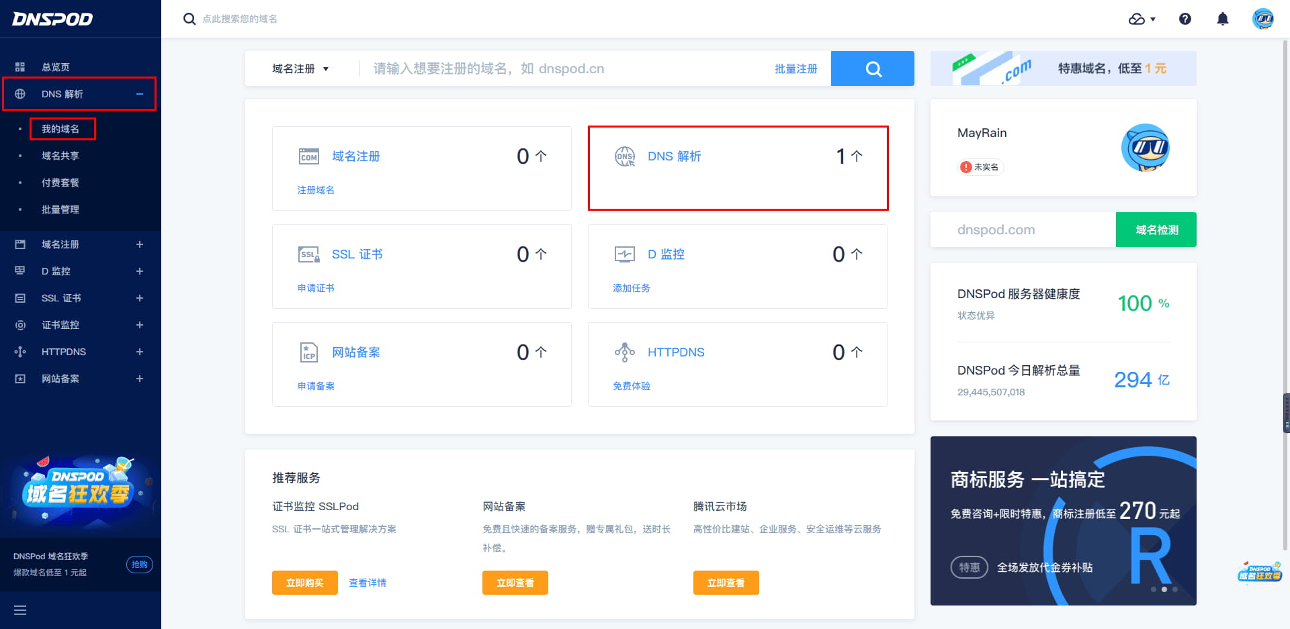Click the notification bell icon

tap(1223, 19)
